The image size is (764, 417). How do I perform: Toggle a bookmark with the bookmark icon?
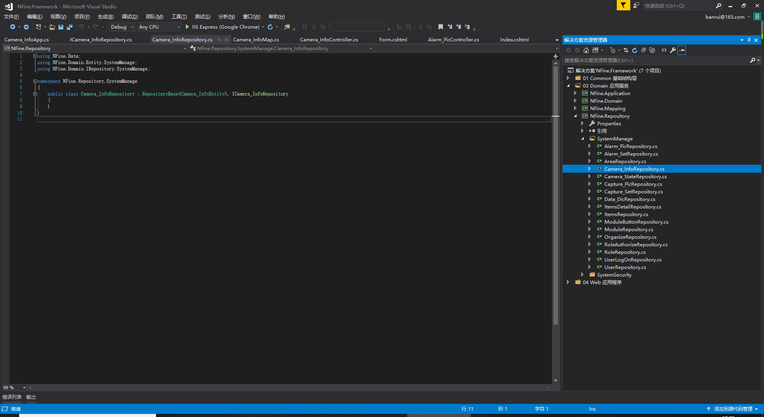click(440, 27)
